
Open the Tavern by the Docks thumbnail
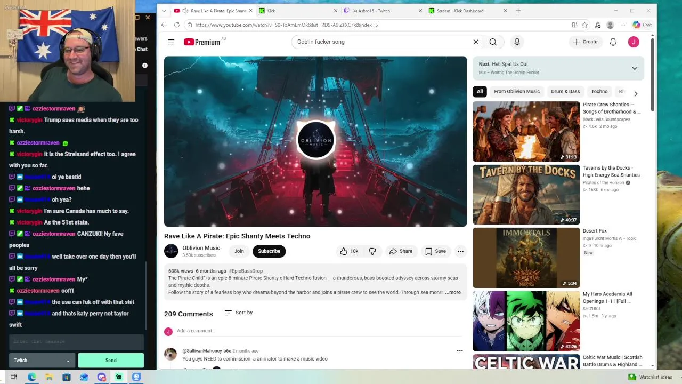pos(526,195)
